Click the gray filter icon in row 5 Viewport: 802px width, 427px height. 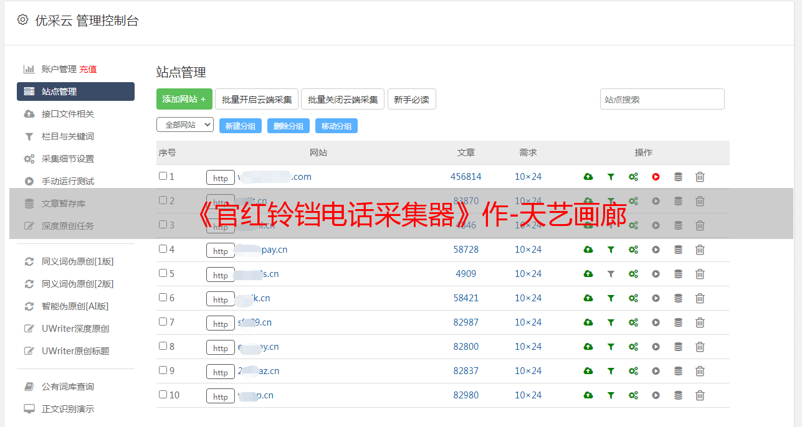(x=611, y=274)
